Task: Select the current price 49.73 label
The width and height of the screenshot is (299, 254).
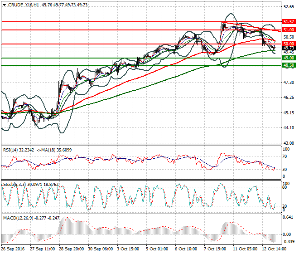Action: tap(289, 48)
